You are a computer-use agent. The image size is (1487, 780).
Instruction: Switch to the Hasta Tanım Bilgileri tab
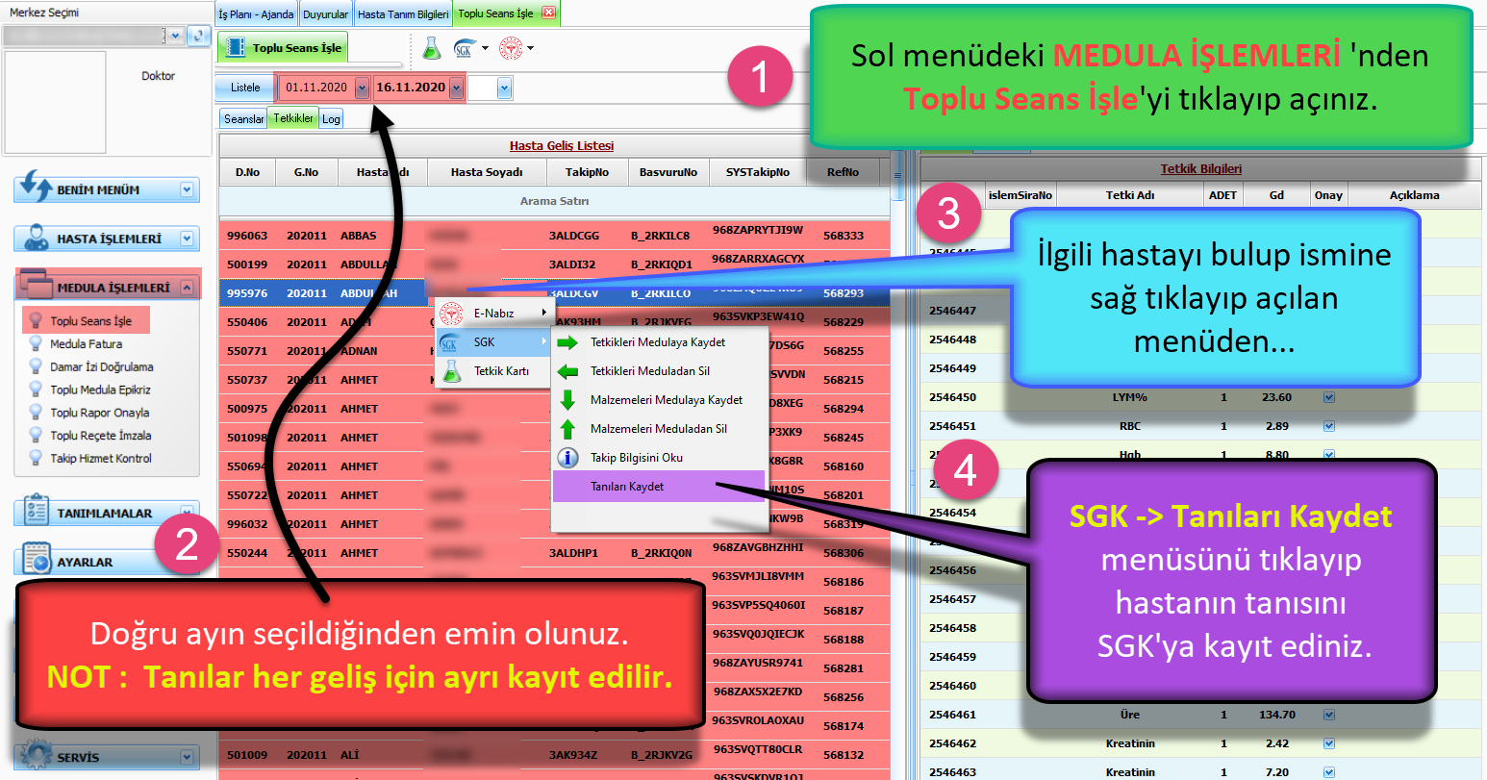[403, 14]
